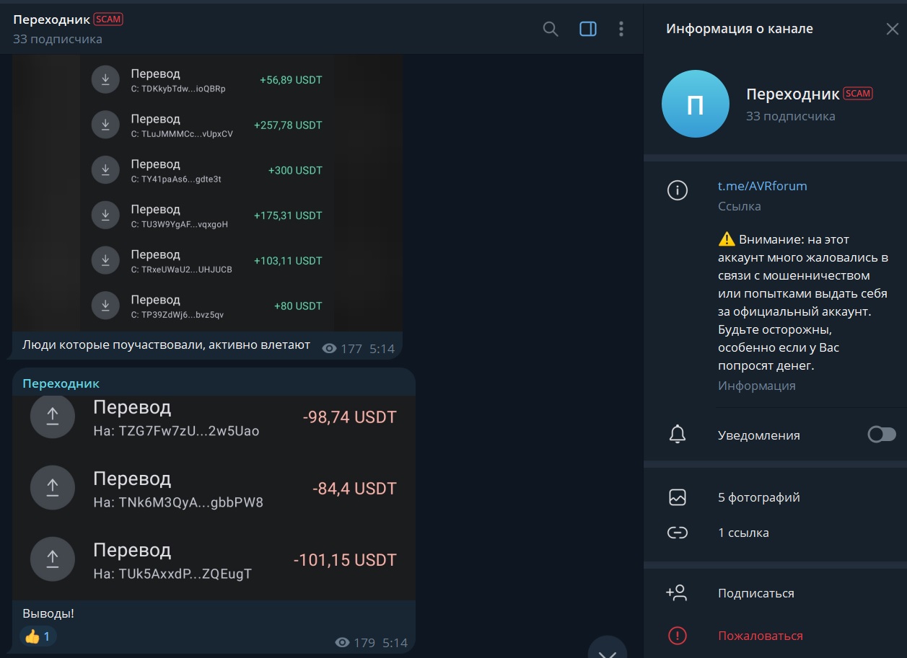
Task: Toggle the Уведомления notifications switch
Action: (x=882, y=435)
